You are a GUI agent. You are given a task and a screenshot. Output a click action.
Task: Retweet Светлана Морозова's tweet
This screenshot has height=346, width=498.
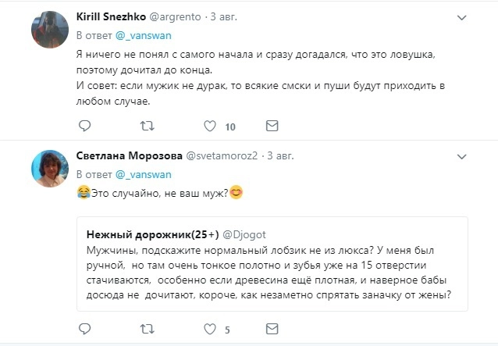147,328
